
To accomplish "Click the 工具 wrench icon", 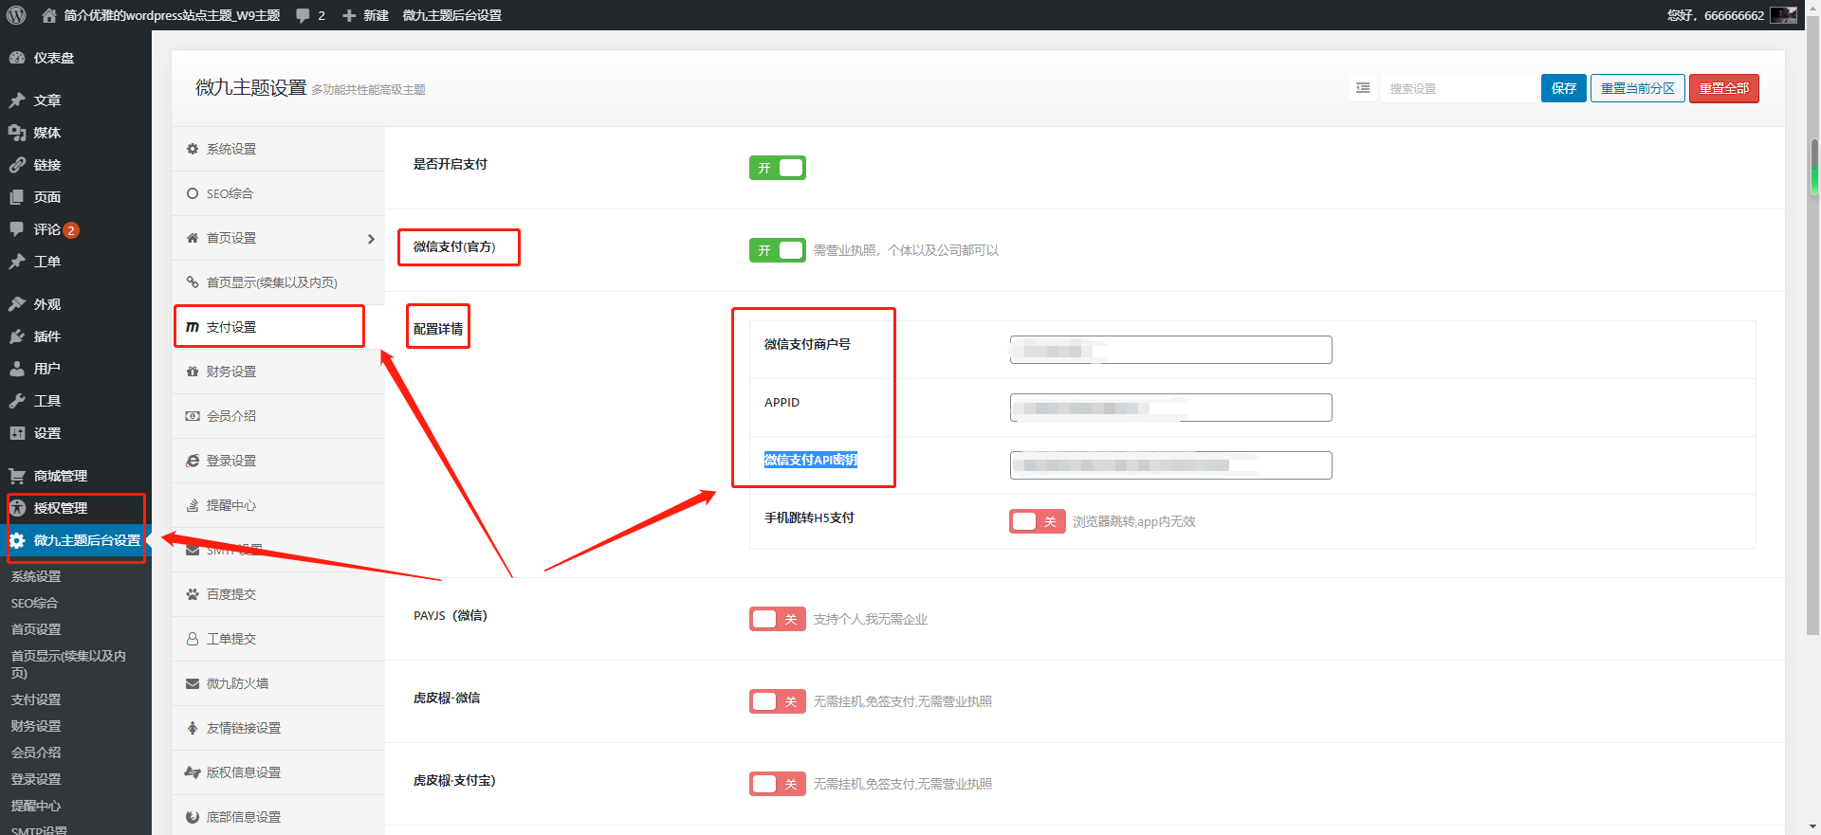I will click(17, 401).
